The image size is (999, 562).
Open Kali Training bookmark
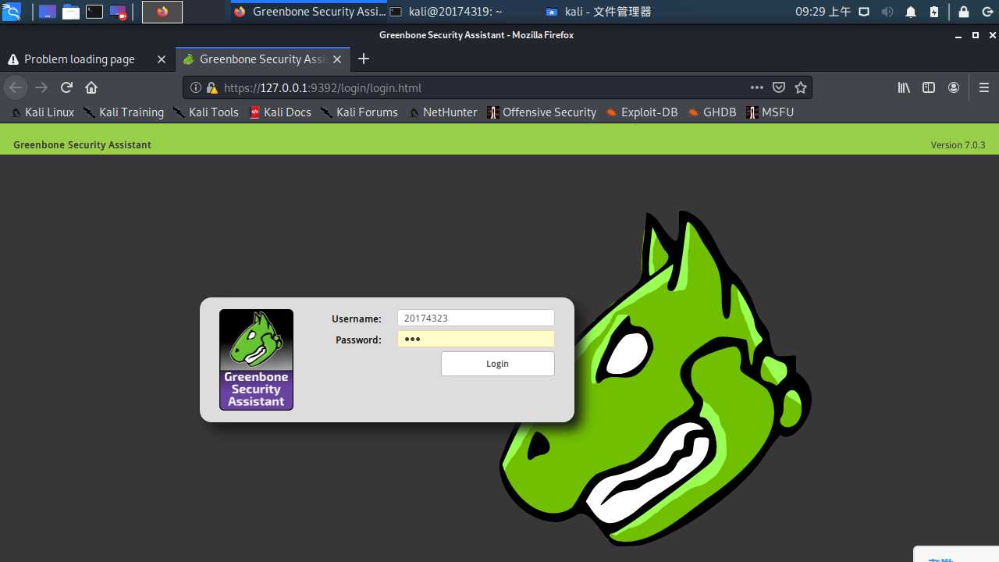tap(124, 112)
